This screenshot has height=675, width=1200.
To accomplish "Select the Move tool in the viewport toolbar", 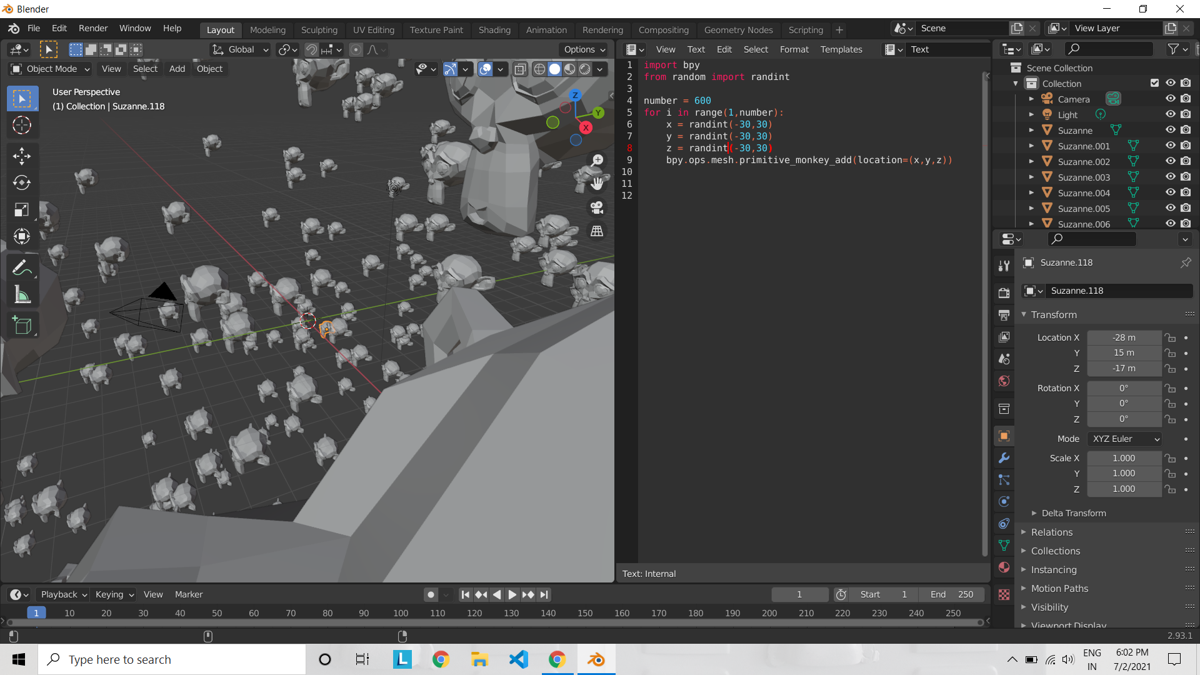I will click(22, 156).
